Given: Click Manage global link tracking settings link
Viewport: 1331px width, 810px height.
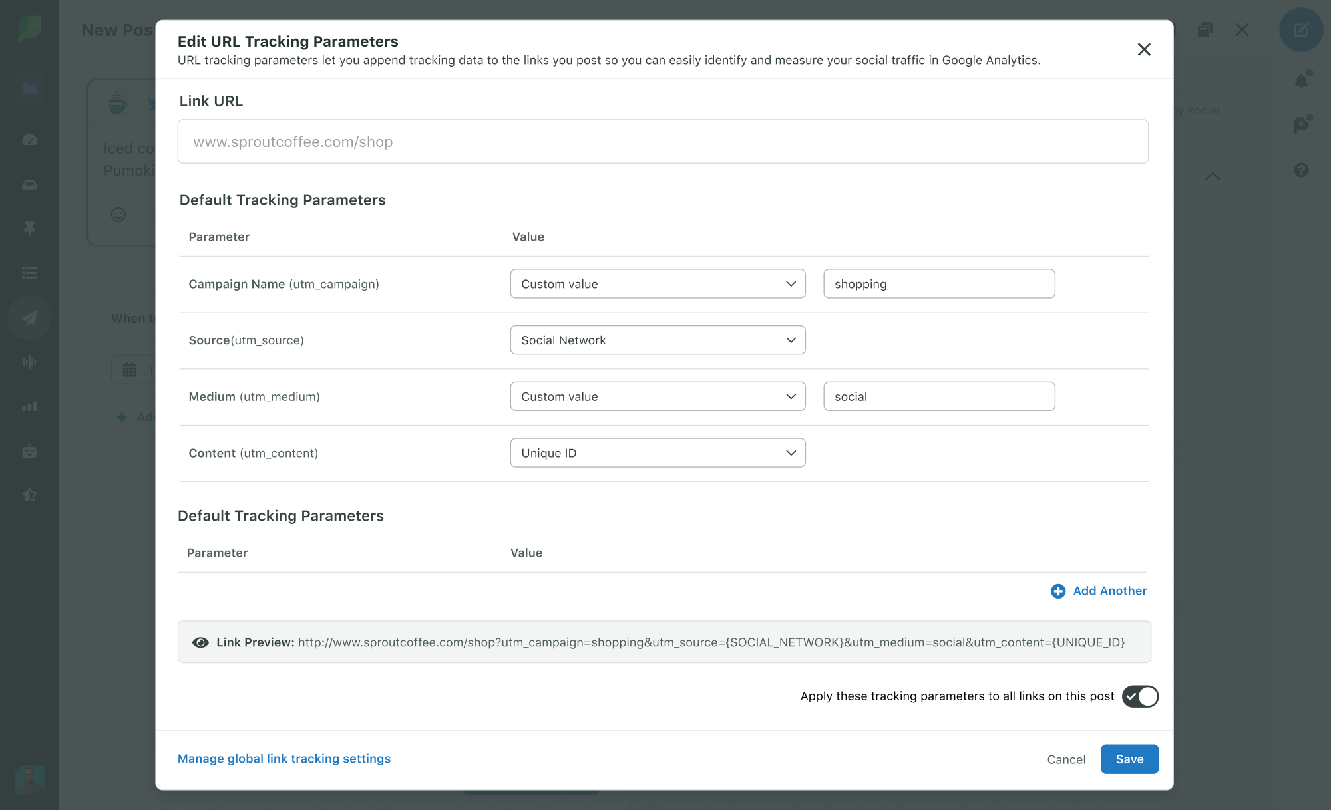Looking at the screenshot, I should point(284,757).
